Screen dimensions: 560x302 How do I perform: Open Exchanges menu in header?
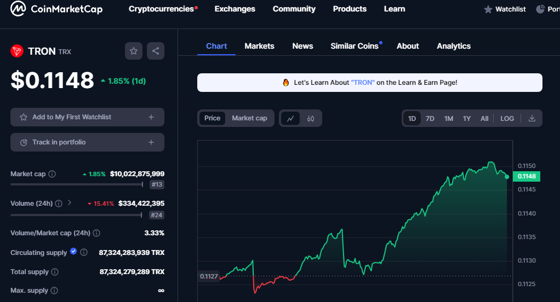click(235, 9)
